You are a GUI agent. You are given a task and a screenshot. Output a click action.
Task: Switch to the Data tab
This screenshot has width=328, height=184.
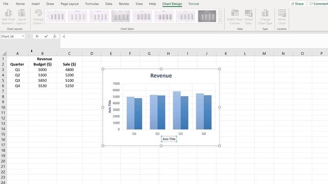(109, 4)
